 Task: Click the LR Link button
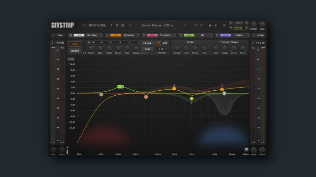(147, 43)
